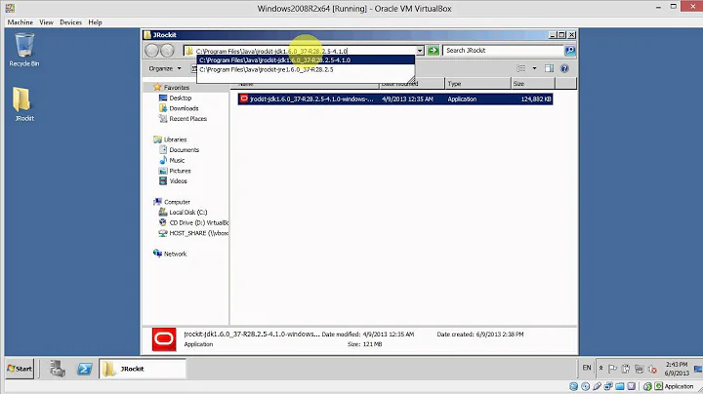The image size is (703, 394).
Task: Click the VirtualBox network status icon
Action: point(608,386)
